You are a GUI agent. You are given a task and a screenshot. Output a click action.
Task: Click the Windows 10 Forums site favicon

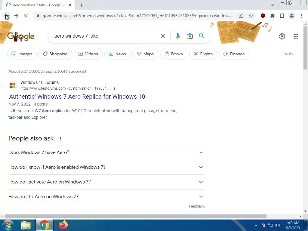tap(13, 85)
